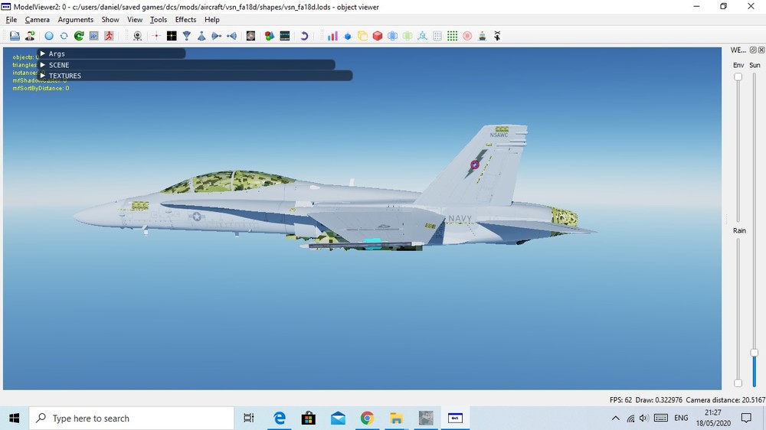Open Google Chrome from the taskbar
Viewport: 766px width, 430px height.
click(x=367, y=418)
